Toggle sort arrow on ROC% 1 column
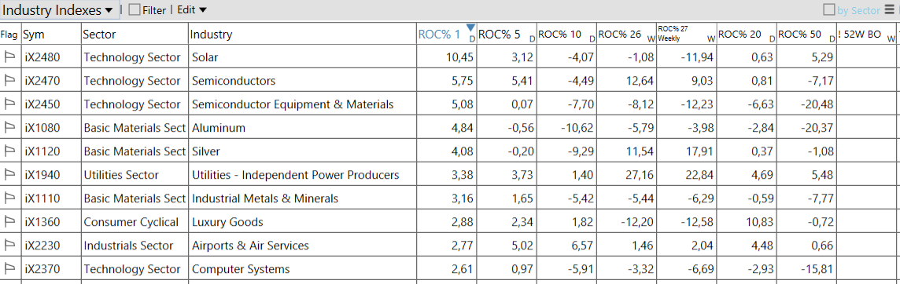900x284 pixels. 470,27
